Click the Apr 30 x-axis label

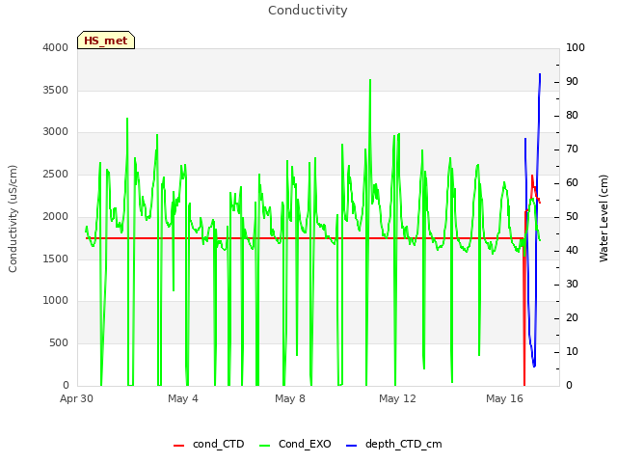(x=77, y=398)
